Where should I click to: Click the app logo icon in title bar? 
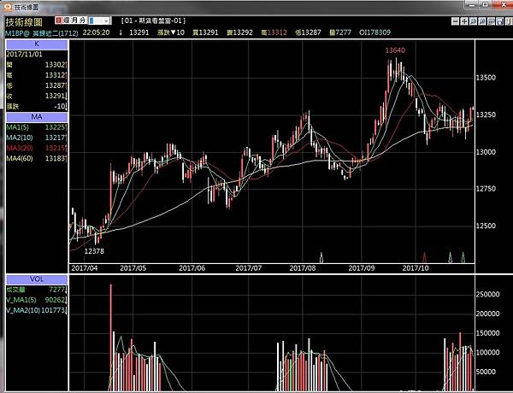click(x=7, y=7)
